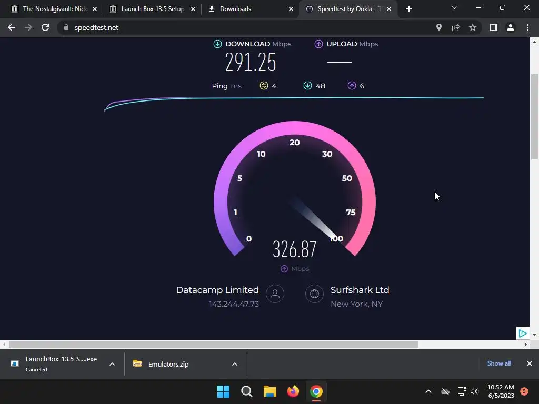Click the download arrow icon beside DOWNLOAD
This screenshot has height=404, width=539.
pos(217,44)
